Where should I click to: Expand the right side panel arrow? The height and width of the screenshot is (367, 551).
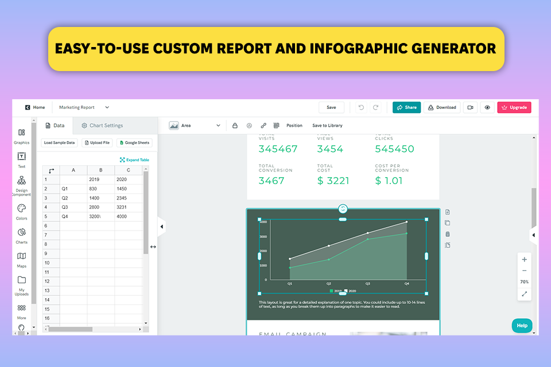[x=533, y=235]
